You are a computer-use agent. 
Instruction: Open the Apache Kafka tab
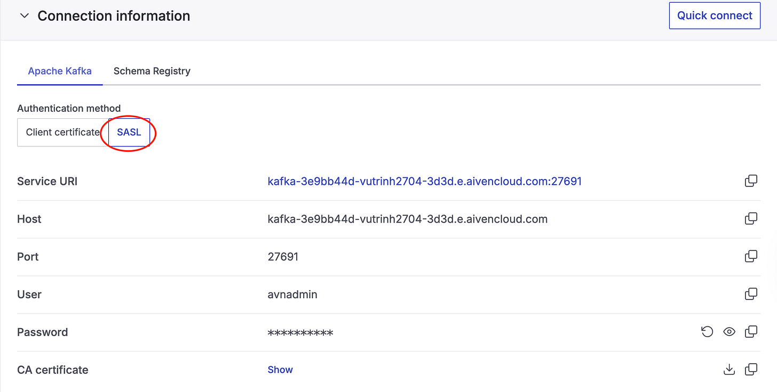pos(60,71)
